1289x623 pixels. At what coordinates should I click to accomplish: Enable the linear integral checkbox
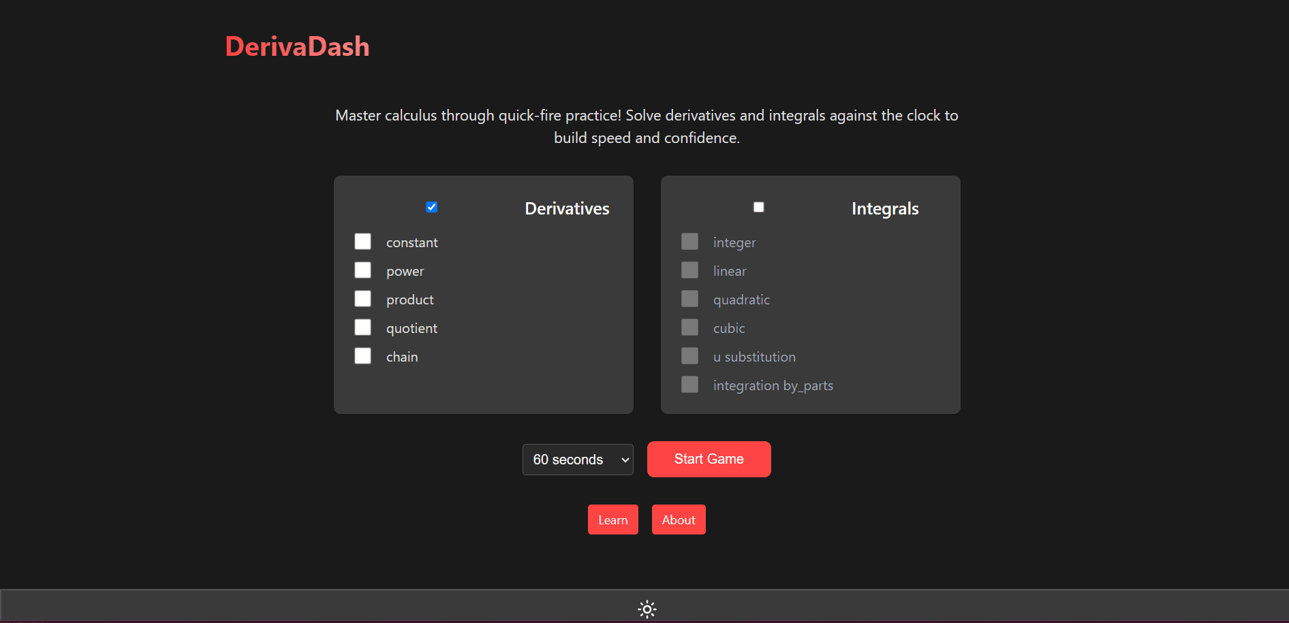coord(689,270)
